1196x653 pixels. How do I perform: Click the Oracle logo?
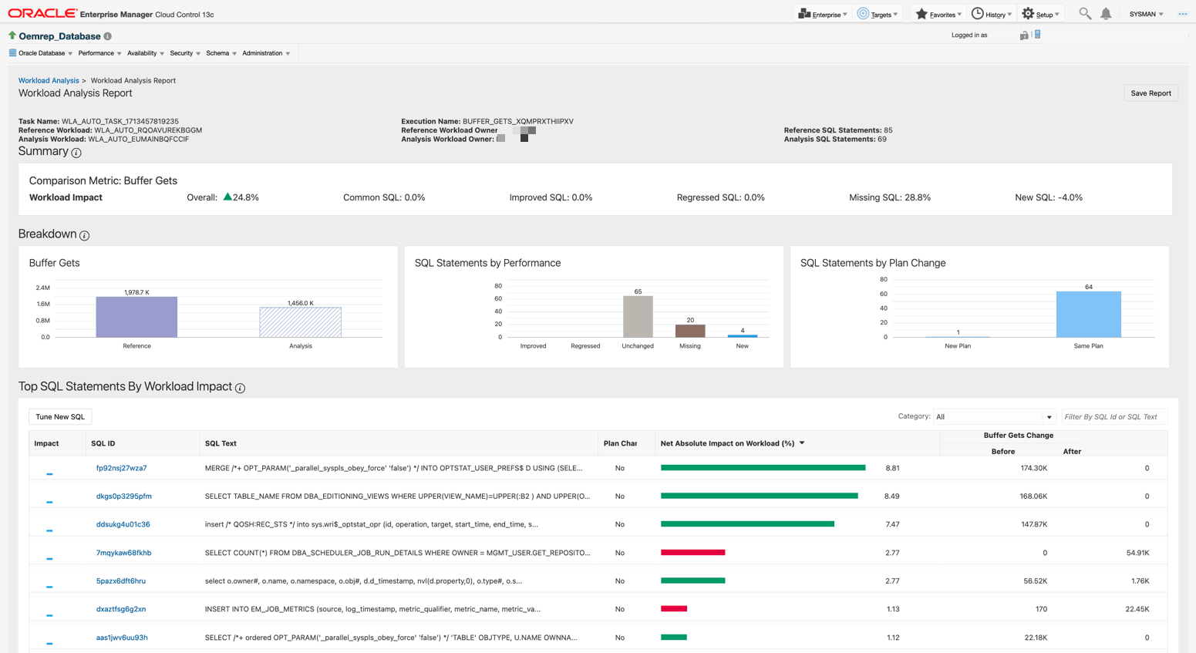(x=43, y=14)
